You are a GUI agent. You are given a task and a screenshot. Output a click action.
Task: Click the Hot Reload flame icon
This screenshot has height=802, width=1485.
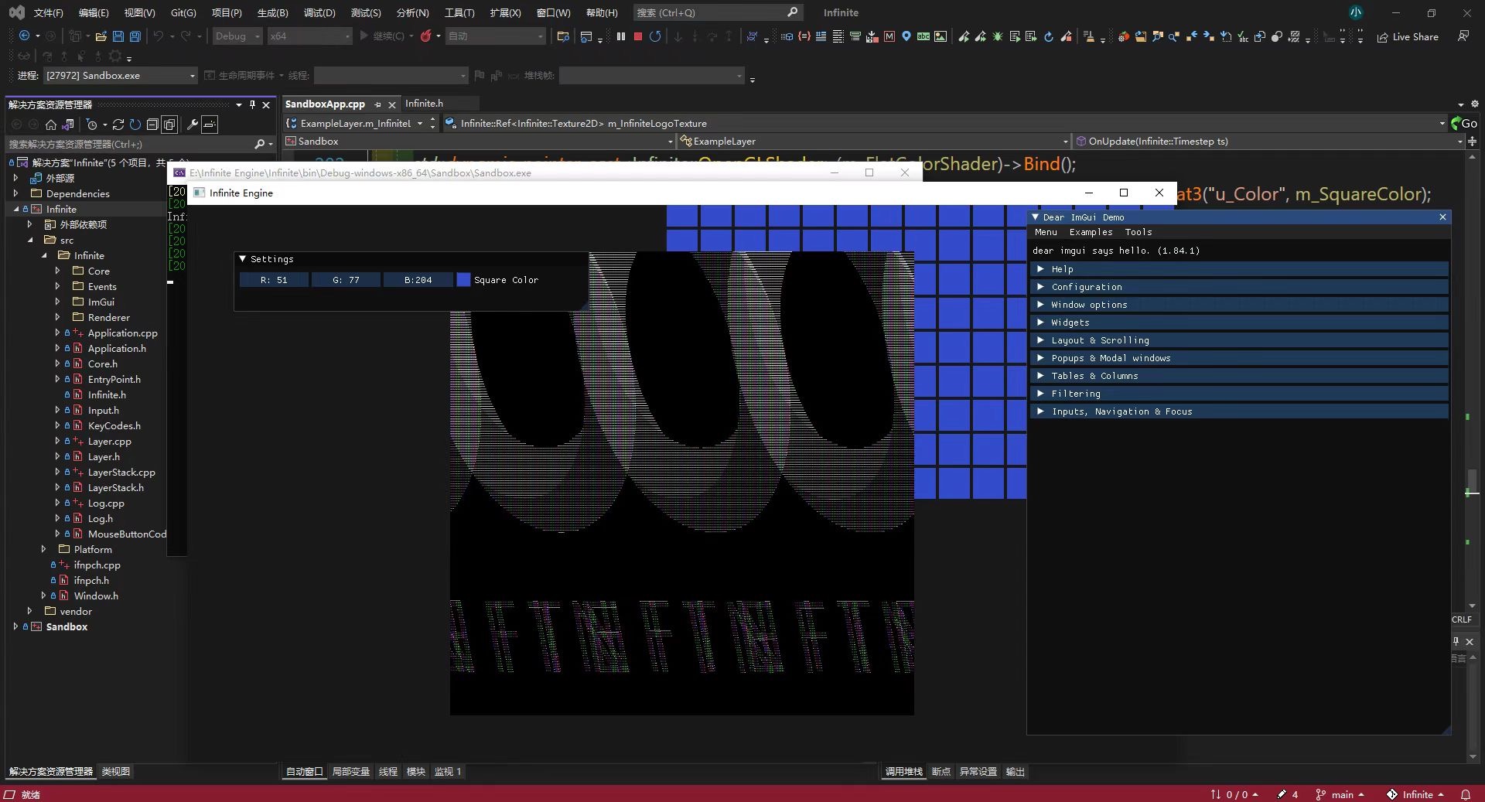(425, 36)
